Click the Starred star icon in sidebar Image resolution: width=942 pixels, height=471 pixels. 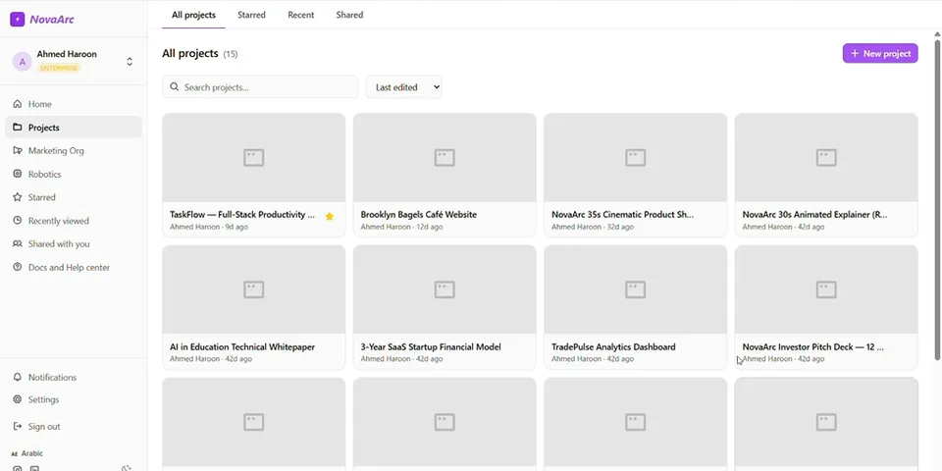pos(18,197)
